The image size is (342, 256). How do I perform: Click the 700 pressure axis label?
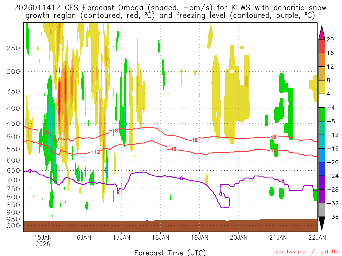pyautogui.click(x=13, y=180)
